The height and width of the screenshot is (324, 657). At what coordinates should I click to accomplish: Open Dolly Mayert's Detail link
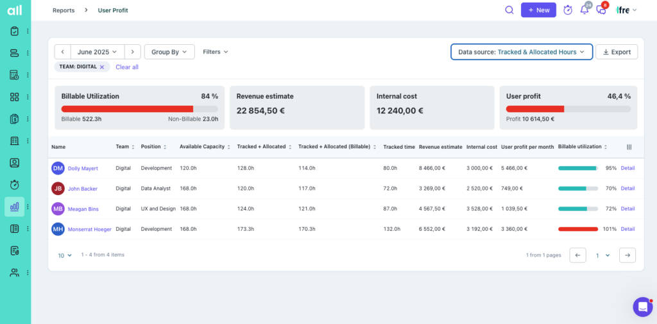[x=627, y=168]
